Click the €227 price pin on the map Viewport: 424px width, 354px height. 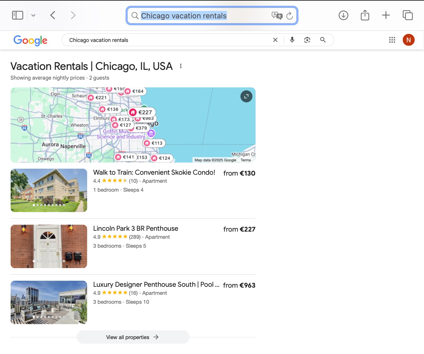(x=141, y=112)
